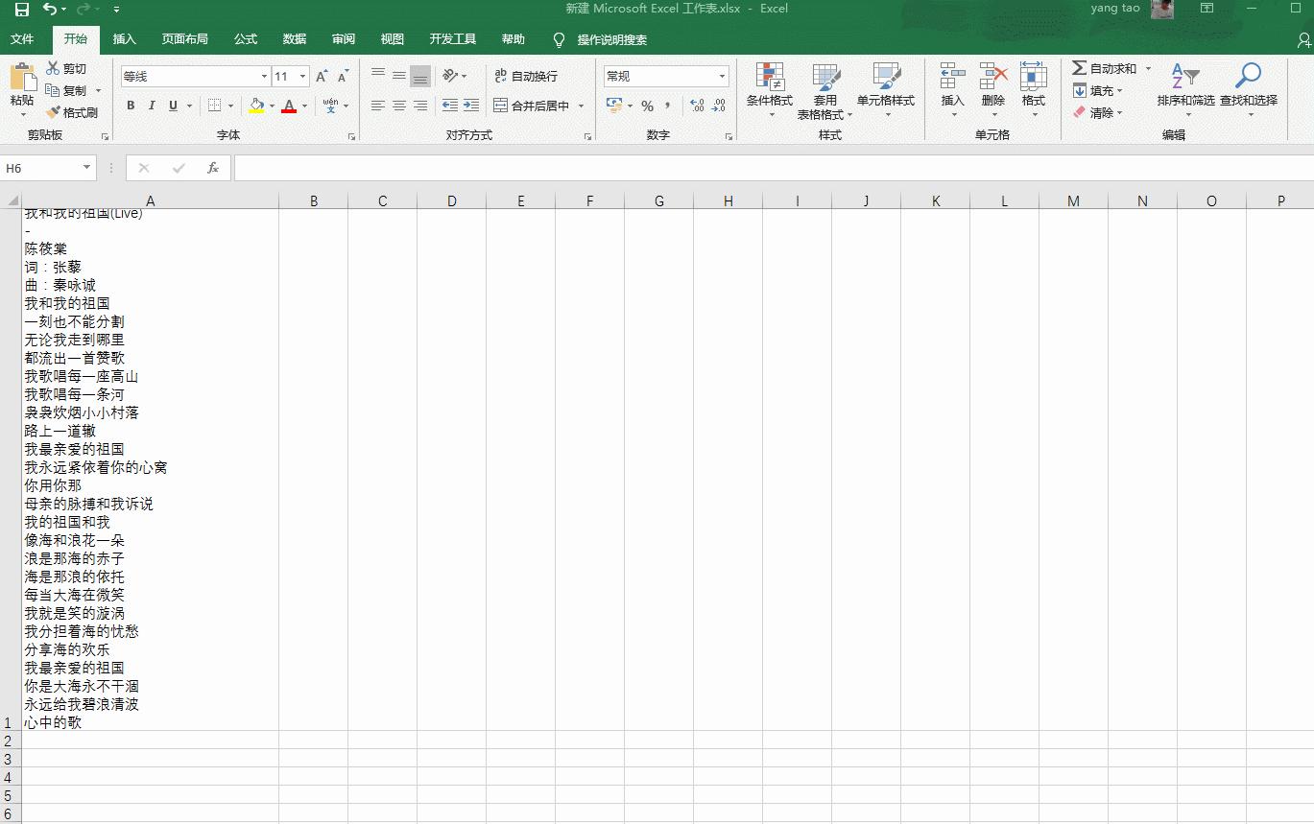Click the center horizontal alignment icon
Viewport: 1314px width, 824px height.
(399, 106)
